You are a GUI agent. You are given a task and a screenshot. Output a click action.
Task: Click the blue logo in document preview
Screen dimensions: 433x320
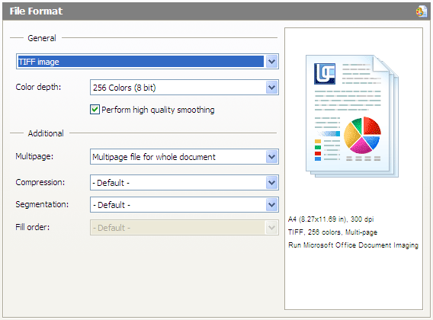coord(325,73)
